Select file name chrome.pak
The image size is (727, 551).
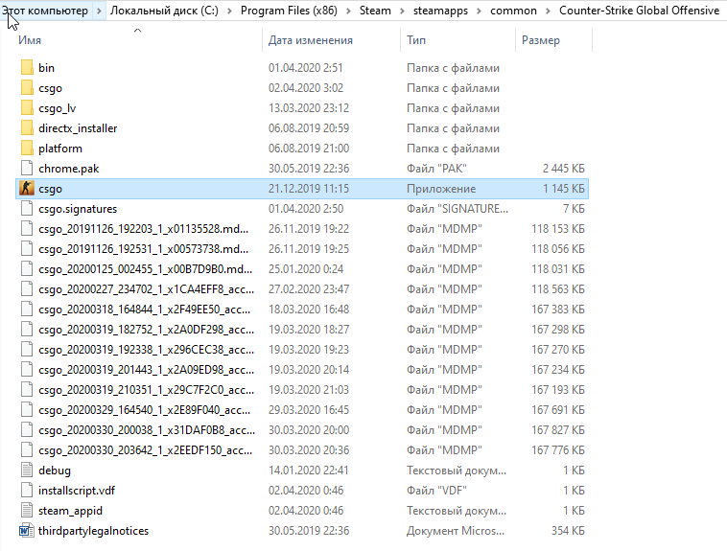click(x=69, y=169)
